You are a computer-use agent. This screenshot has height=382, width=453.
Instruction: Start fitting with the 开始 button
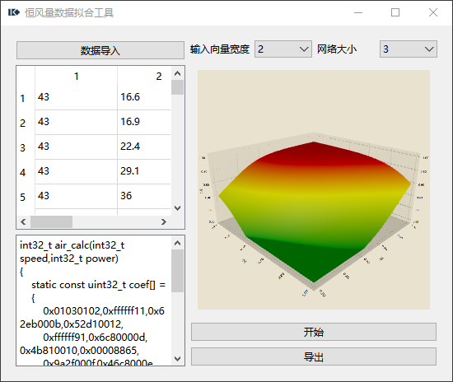tap(314, 332)
